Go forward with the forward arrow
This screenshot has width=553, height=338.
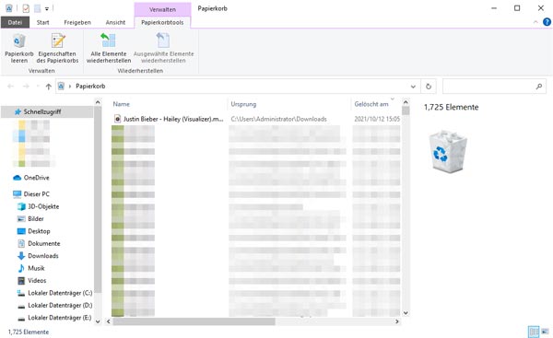[x=26, y=86]
